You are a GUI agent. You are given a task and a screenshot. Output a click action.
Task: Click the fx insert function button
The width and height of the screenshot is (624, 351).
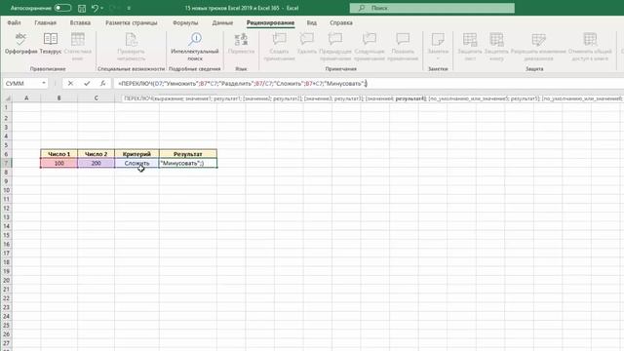[x=102, y=83]
